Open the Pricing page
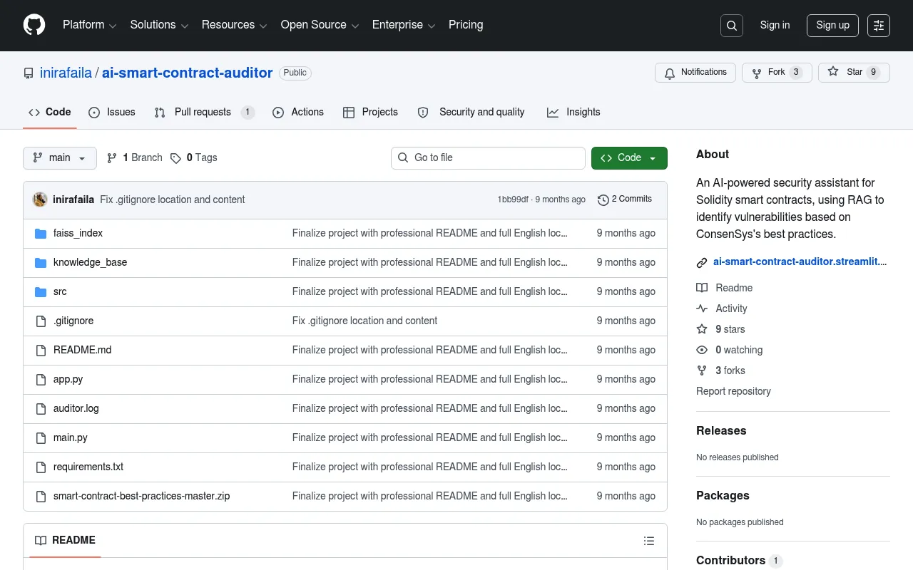Viewport: 913px width, 570px height. pos(466,25)
